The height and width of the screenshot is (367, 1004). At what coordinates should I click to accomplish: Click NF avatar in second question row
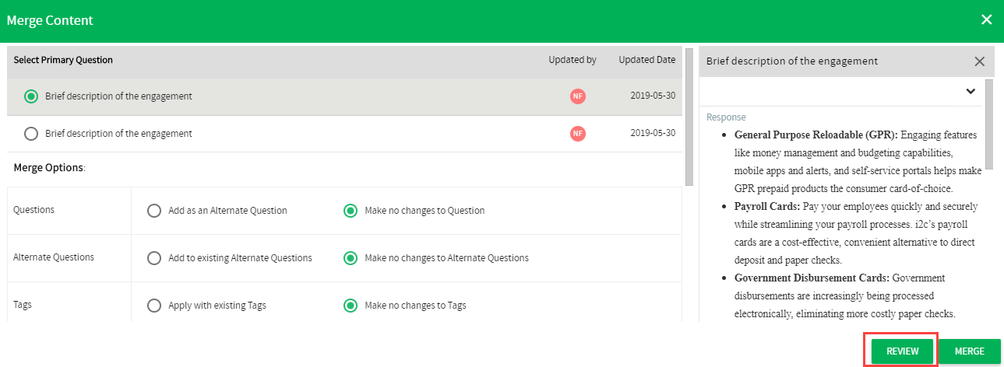tap(577, 134)
